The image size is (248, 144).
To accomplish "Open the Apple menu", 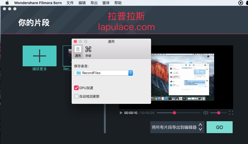I will (x=7, y=3).
